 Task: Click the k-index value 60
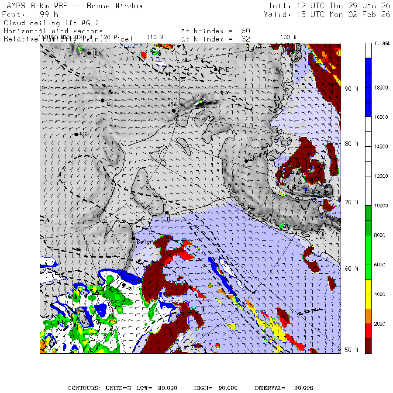[x=245, y=31]
